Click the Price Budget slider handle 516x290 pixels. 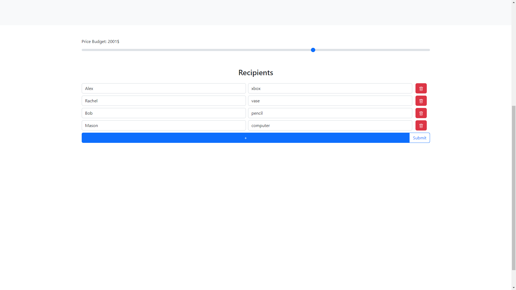[313, 50]
